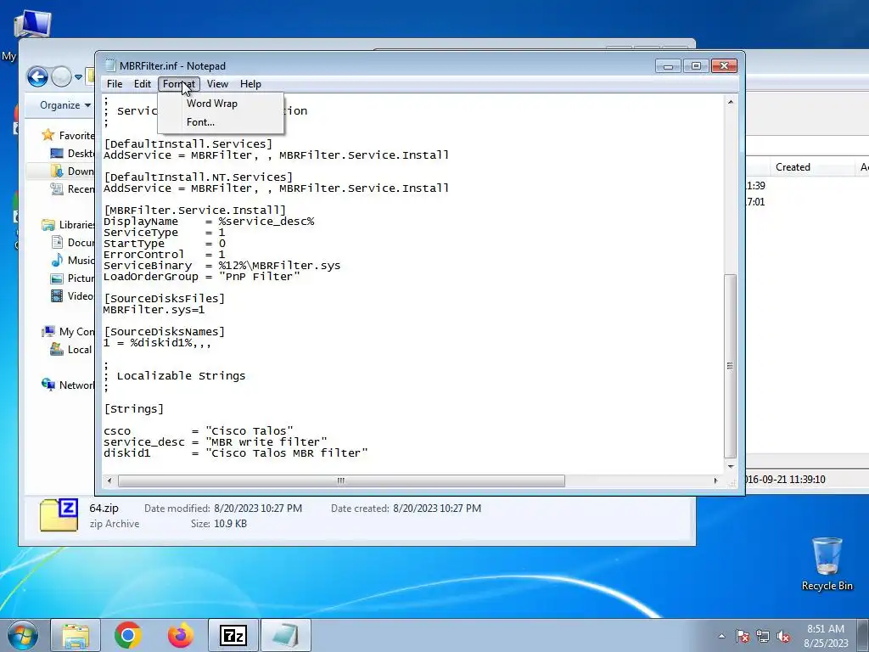Open the Help menu in Notepad
The width and height of the screenshot is (869, 652).
pyautogui.click(x=250, y=84)
